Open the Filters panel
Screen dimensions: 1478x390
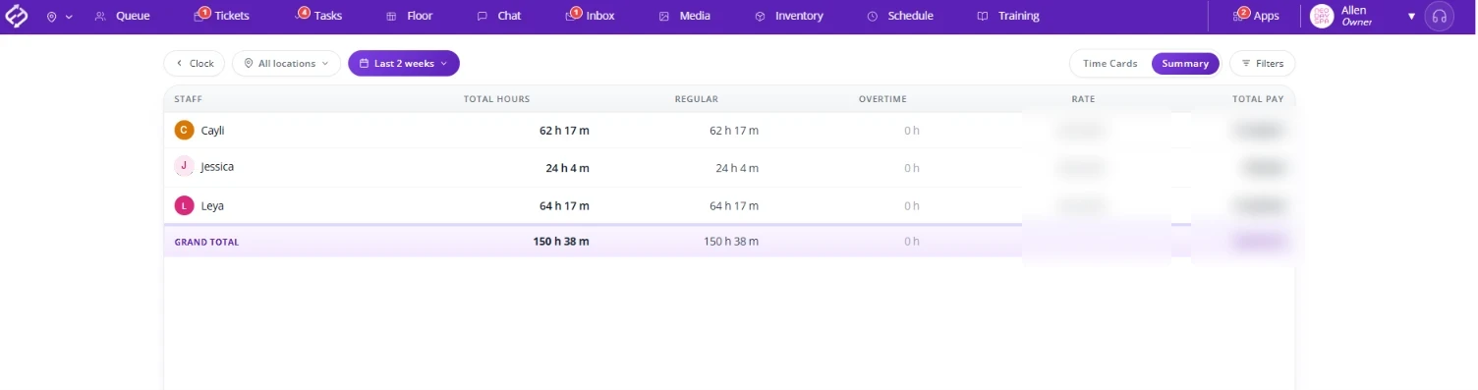[1263, 63]
